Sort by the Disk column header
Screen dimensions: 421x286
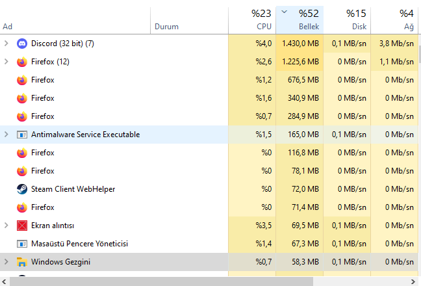pos(348,20)
